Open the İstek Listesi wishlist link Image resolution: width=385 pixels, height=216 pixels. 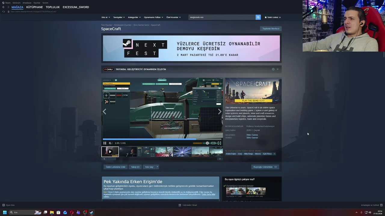point(273,17)
